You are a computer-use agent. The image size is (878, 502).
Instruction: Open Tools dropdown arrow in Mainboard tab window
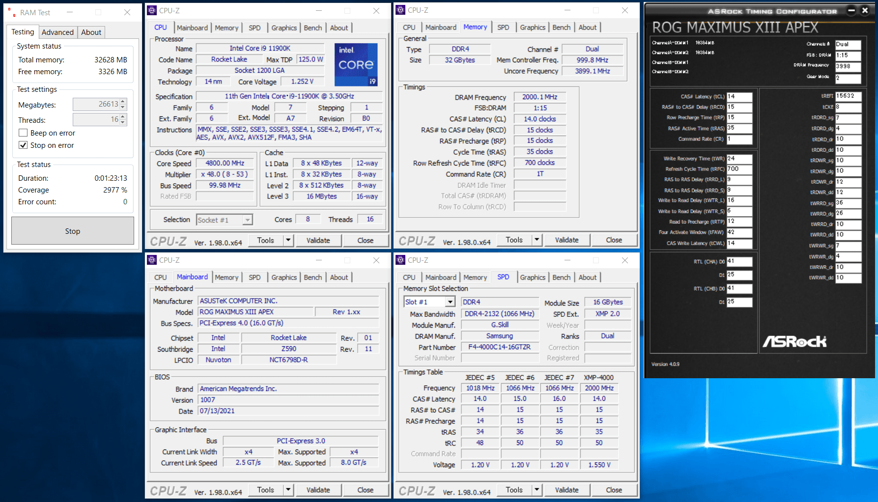(288, 490)
